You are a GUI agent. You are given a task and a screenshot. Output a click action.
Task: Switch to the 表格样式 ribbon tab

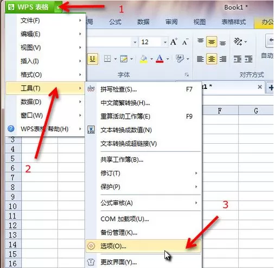233,22
